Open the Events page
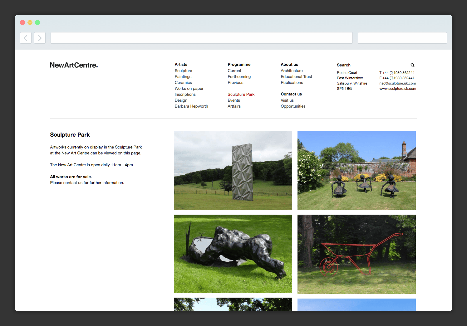 [234, 100]
